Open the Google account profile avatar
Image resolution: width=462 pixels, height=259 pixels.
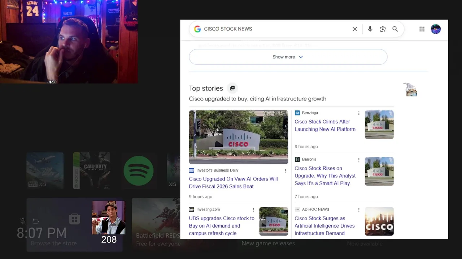[436, 29]
